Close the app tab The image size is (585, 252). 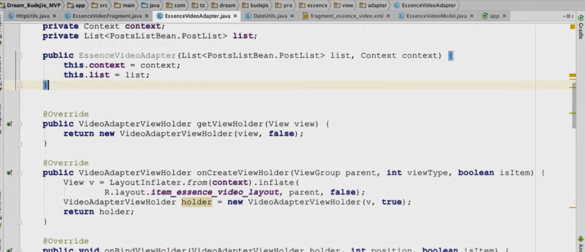click(x=505, y=16)
